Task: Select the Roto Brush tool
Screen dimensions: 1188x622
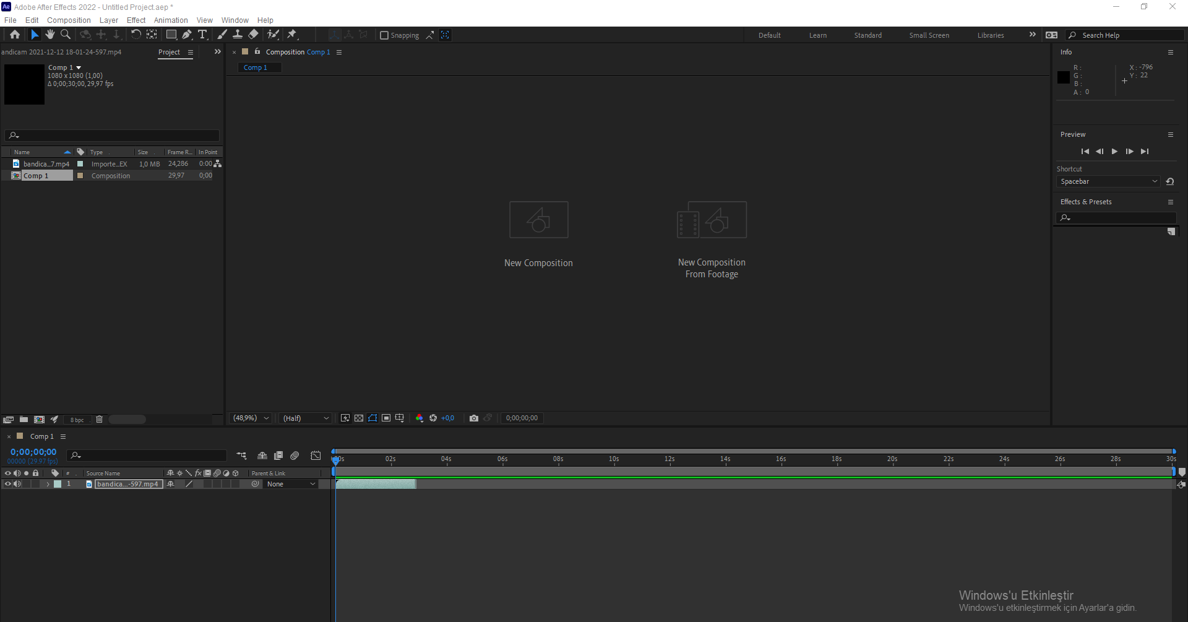Action: (273, 35)
